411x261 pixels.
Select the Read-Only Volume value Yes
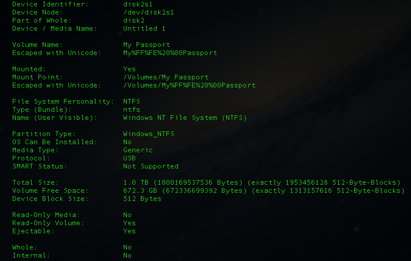coord(129,223)
